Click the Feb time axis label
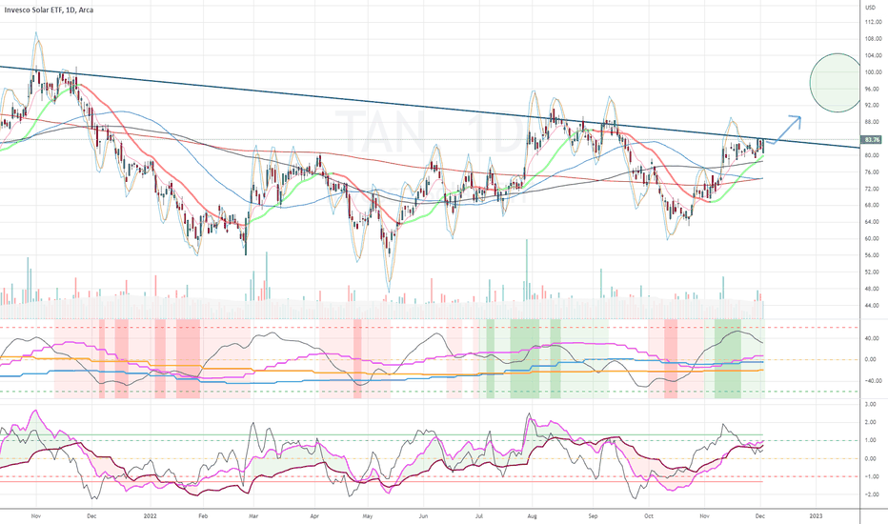This screenshot has height=524, width=888. click(203, 516)
